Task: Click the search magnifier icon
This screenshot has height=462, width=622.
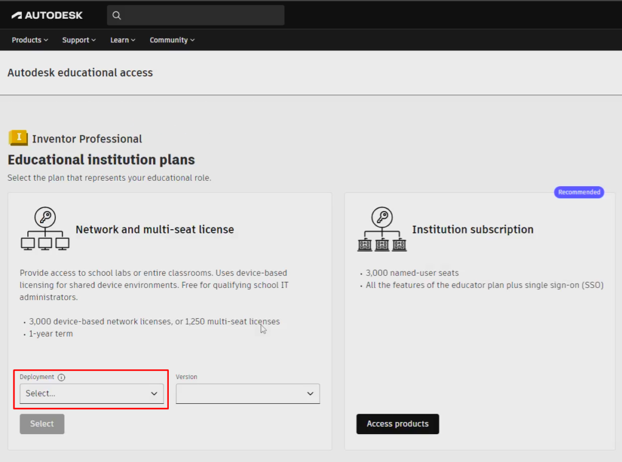Action: [x=116, y=15]
